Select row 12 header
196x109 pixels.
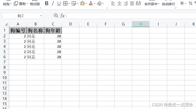click(5, 88)
